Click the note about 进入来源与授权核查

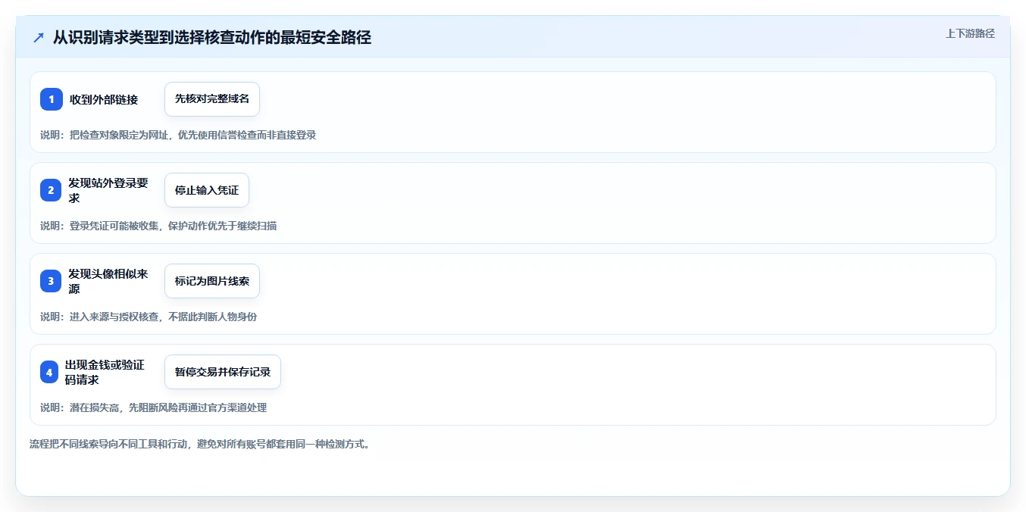149,317
